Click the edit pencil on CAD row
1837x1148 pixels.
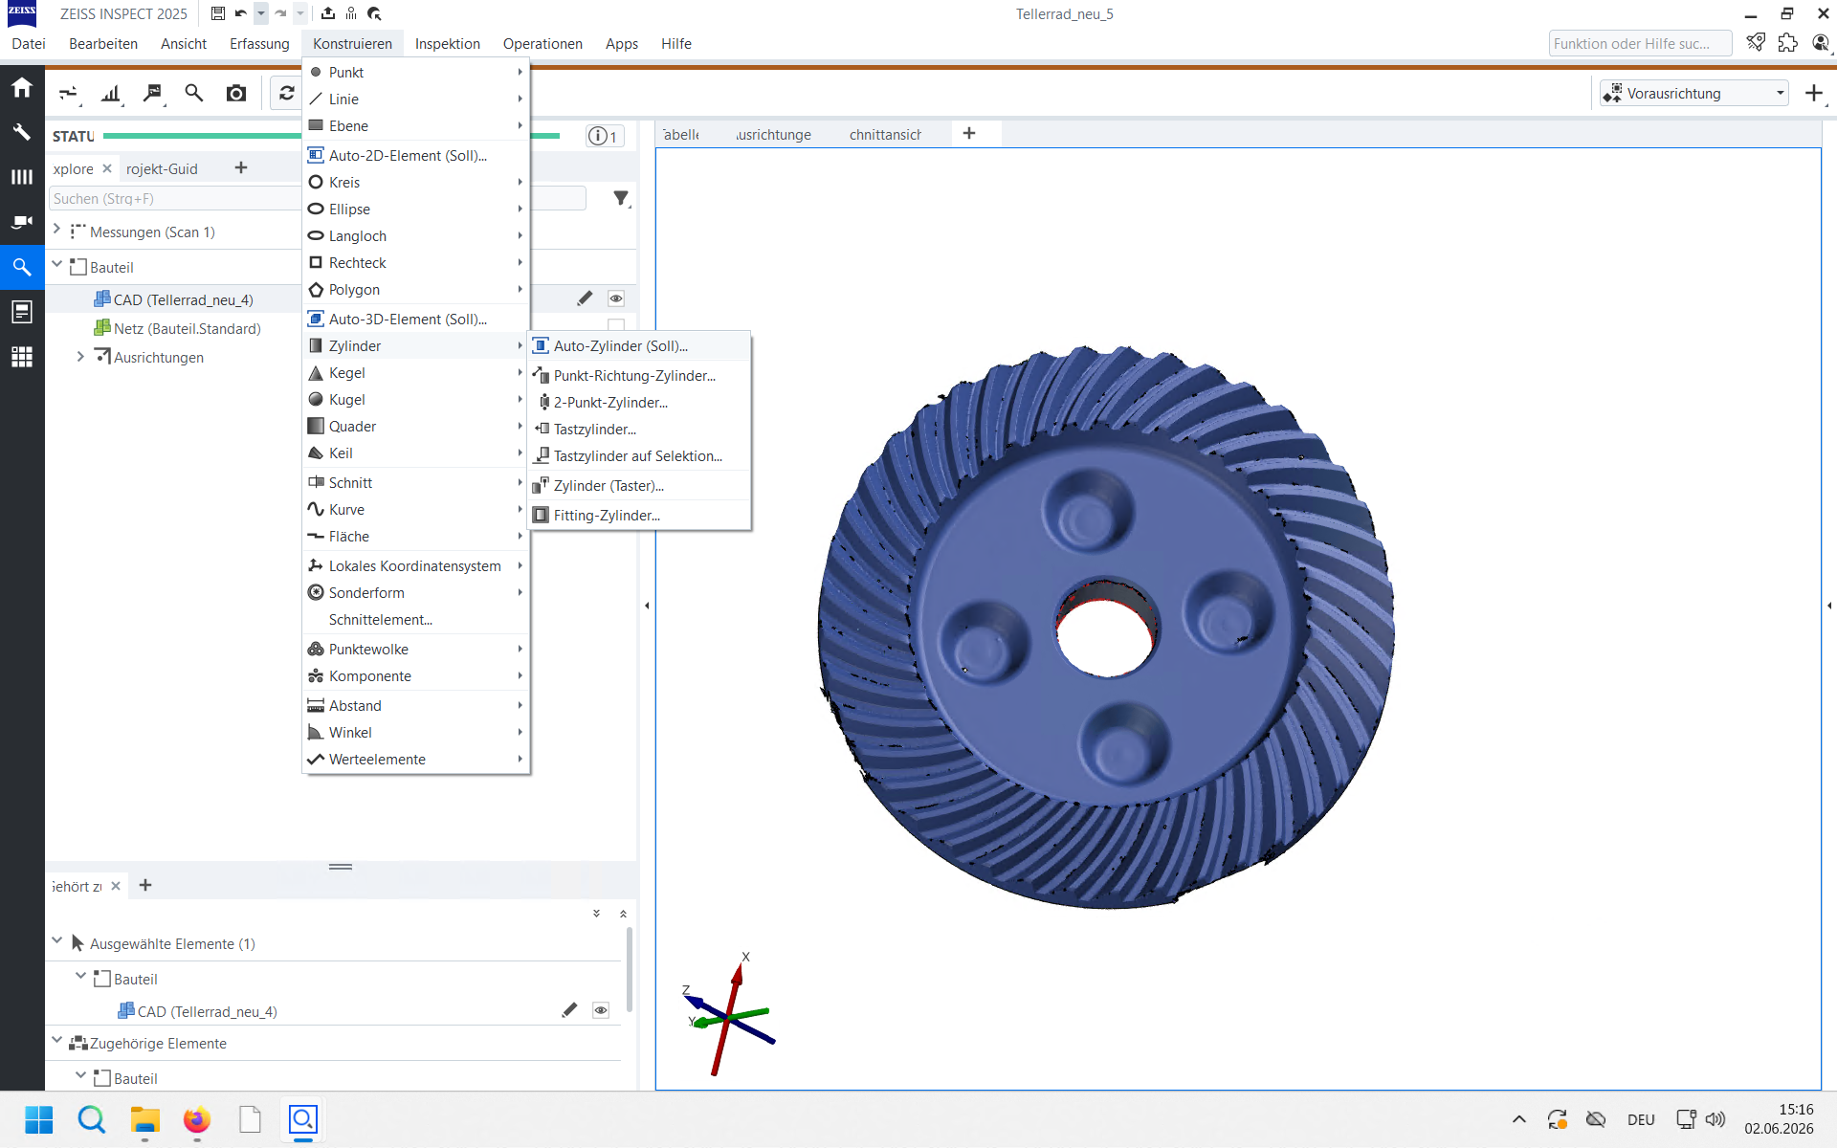[x=585, y=298]
